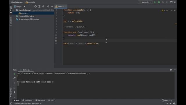
Task: Rerun demo.js from Run panel
Action: (15, 74)
